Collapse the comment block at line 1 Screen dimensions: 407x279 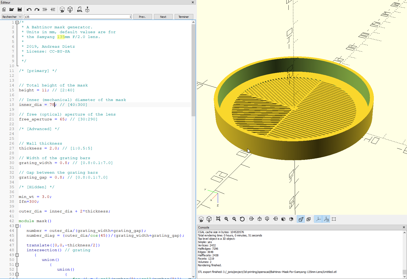(x=17, y=22)
